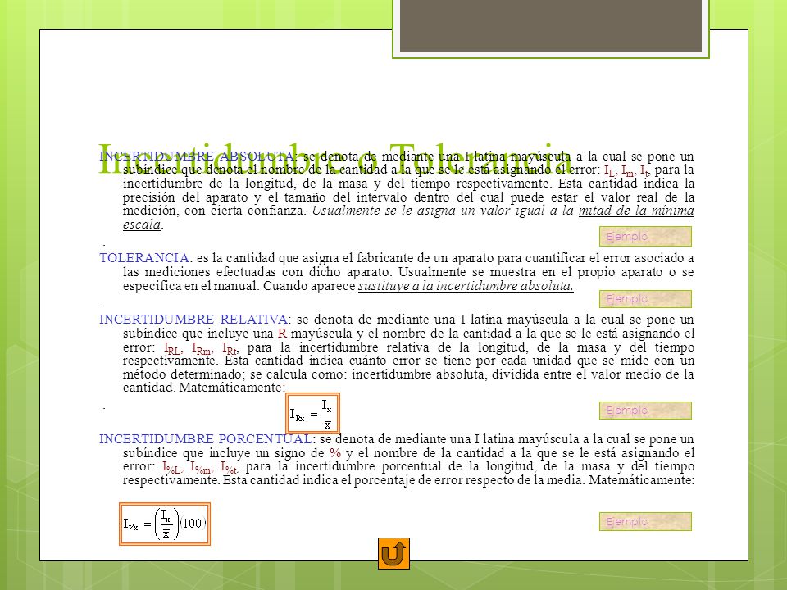Click the INCERTIDUMBRE RELATIVA heading
The image size is (787, 590).
pos(193,319)
